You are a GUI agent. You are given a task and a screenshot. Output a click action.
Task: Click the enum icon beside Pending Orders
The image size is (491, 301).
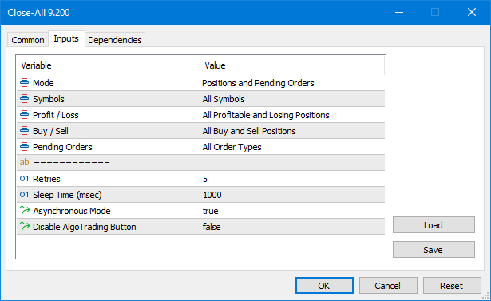[24, 147]
